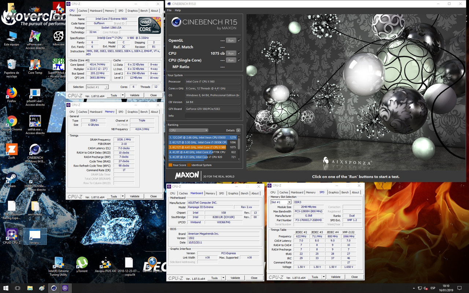Image resolution: width=469 pixels, height=293 pixels.
Task: Launch Core Temp from the desktop
Action: 35,67
